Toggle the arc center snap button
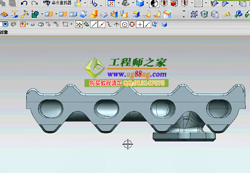Image resolution: width=250 pixels, height=173 pixels. (x=124, y=25)
